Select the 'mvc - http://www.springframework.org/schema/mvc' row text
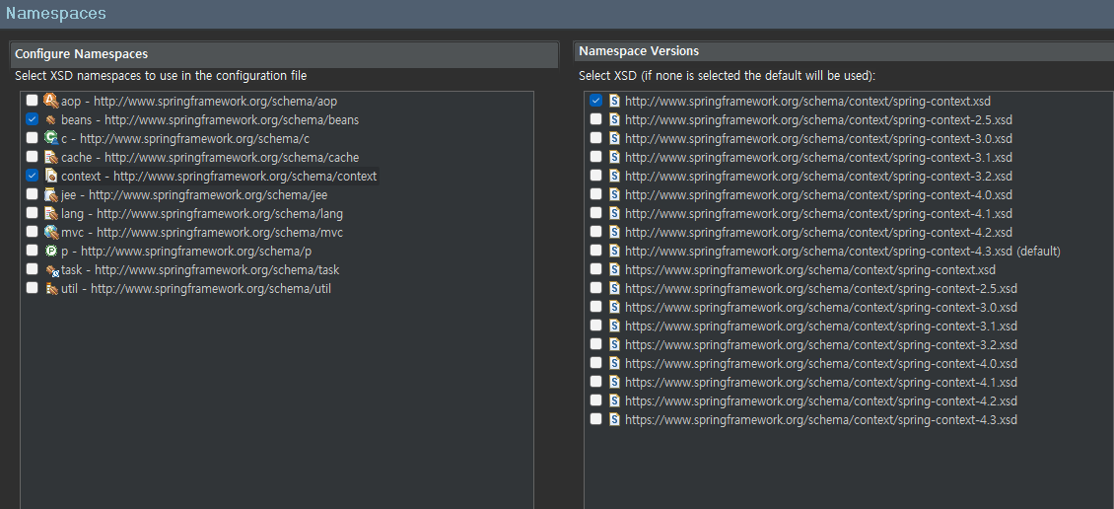Screen dimensions: 1114x509 click(x=202, y=233)
